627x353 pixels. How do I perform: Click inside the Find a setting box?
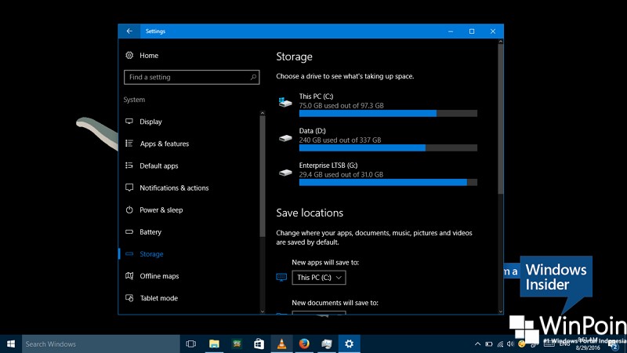click(191, 77)
